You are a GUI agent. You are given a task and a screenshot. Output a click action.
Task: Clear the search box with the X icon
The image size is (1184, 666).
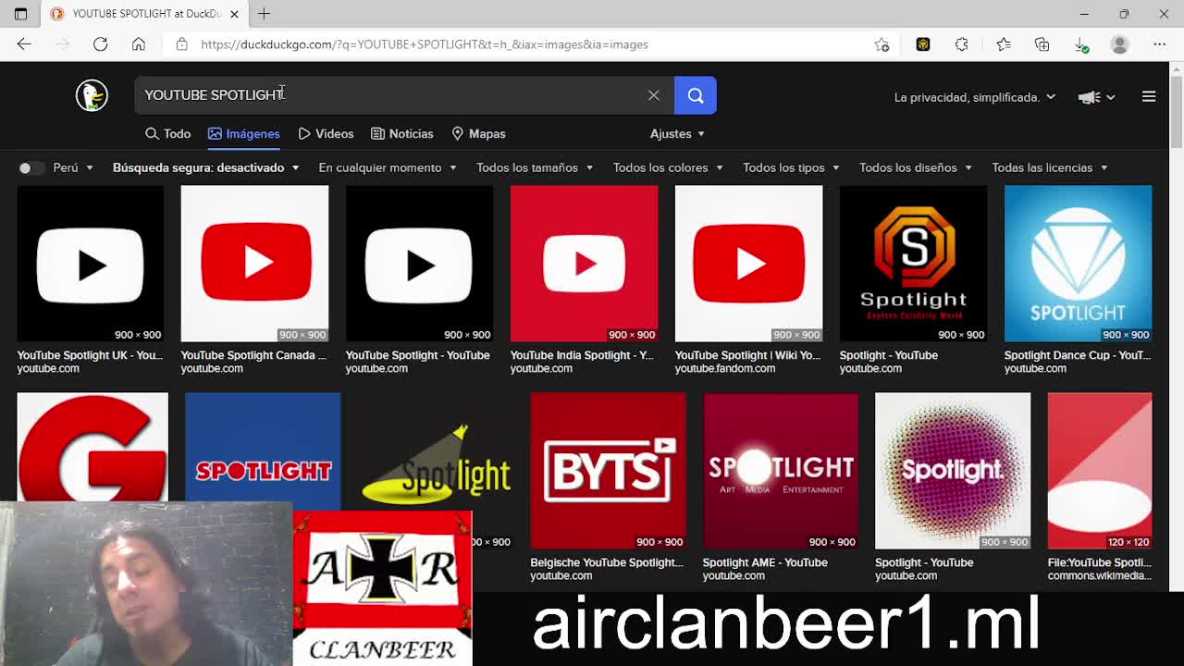[x=654, y=95]
